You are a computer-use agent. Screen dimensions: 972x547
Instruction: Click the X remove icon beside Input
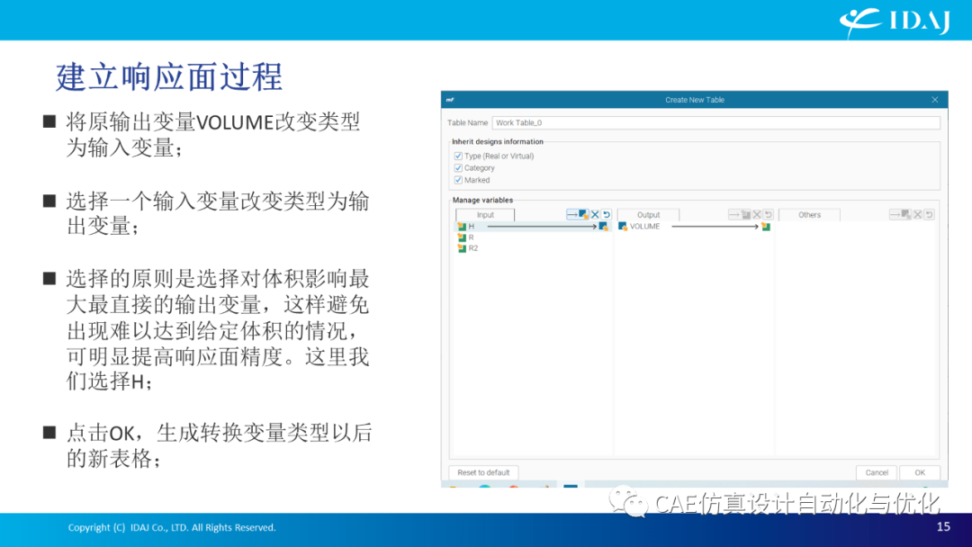(x=595, y=214)
